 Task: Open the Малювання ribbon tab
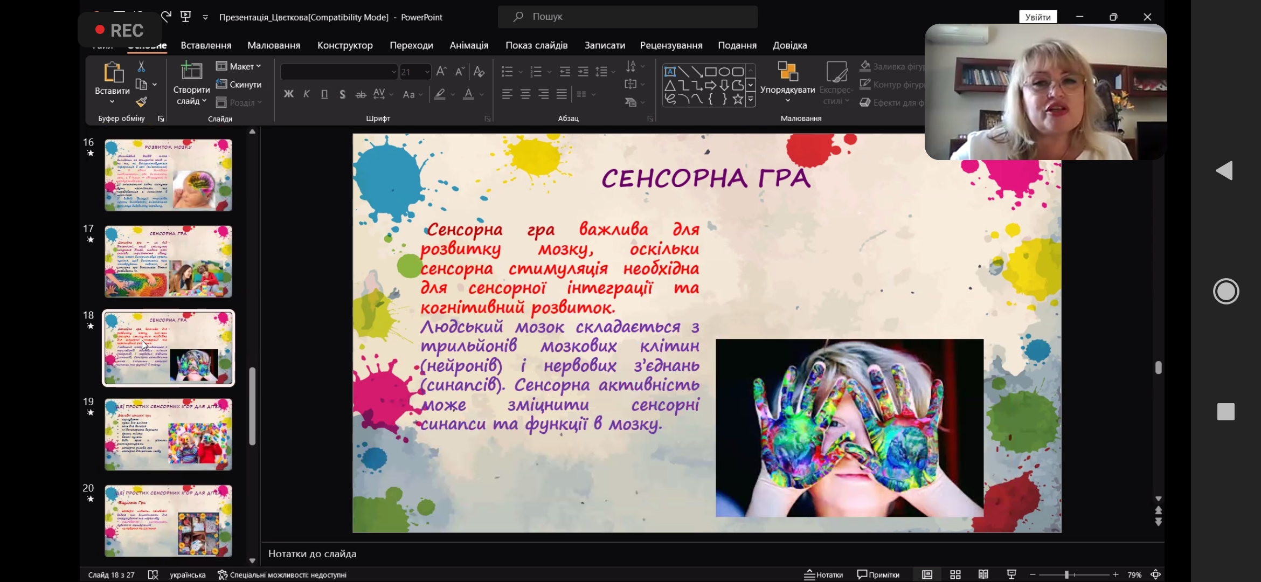click(x=274, y=45)
